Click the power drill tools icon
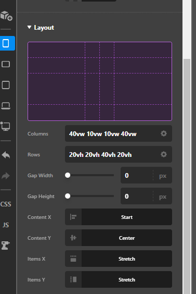The width and height of the screenshot is (196, 294). click(6, 245)
